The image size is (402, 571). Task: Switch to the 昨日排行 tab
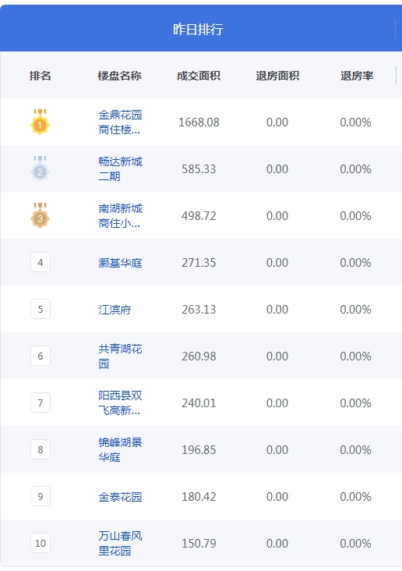tap(198, 29)
